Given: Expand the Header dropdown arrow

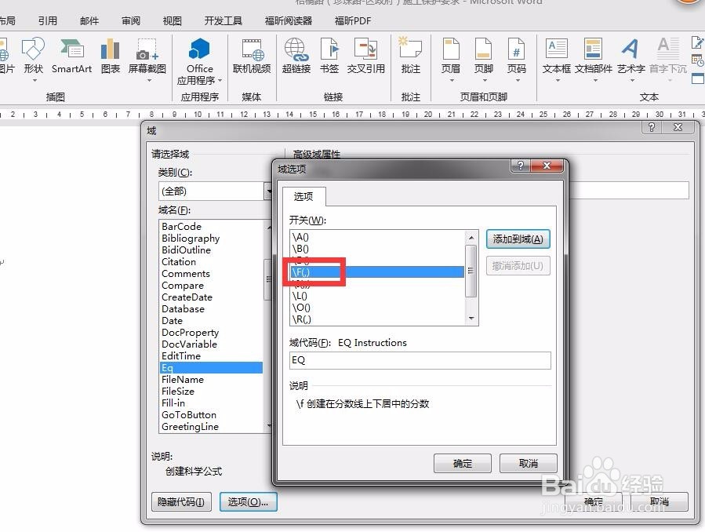Looking at the screenshot, I should (452, 81).
